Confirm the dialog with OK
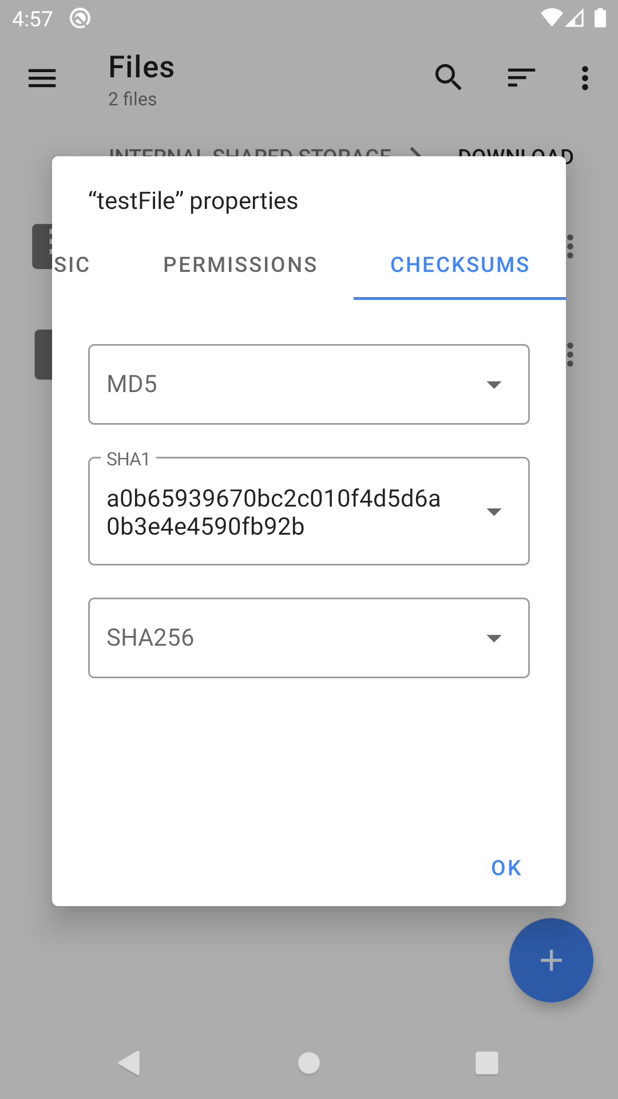The width and height of the screenshot is (618, 1099). [505, 868]
